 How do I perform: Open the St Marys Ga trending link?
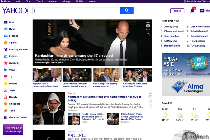click(171, 41)
